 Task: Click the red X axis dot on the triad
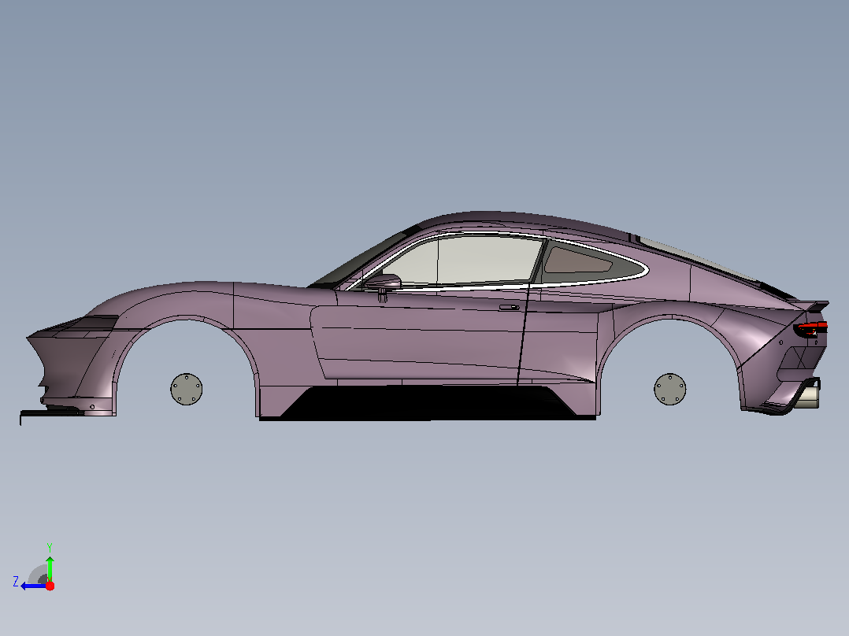[x=50, y=586]
